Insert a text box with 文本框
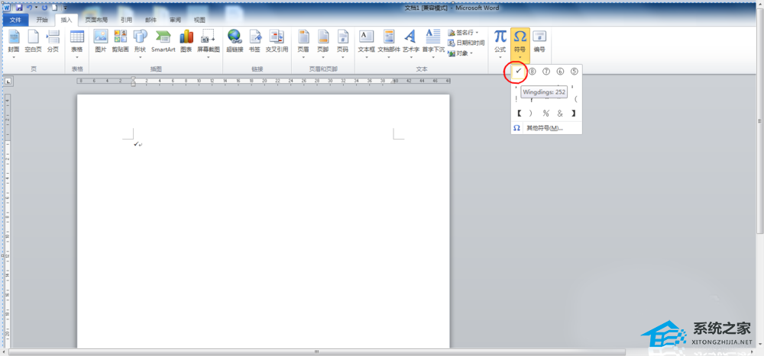The width and height of the screenshot is (764, 356). pyautogui.click(x=367, y=43)
